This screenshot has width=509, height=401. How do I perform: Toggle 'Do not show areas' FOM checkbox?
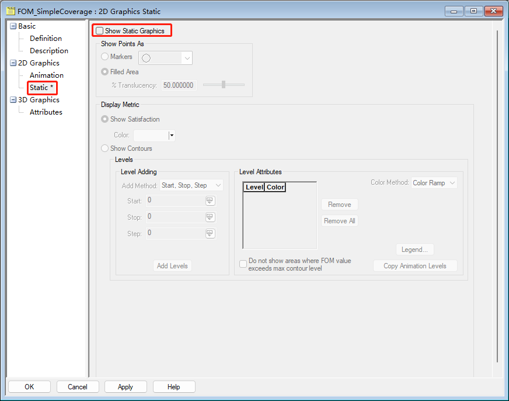pos(243,264)
